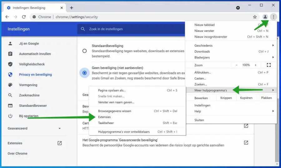Click the Bij opstarten power icon
This screenshot has width=281, height=168.
tap(10, 116)
